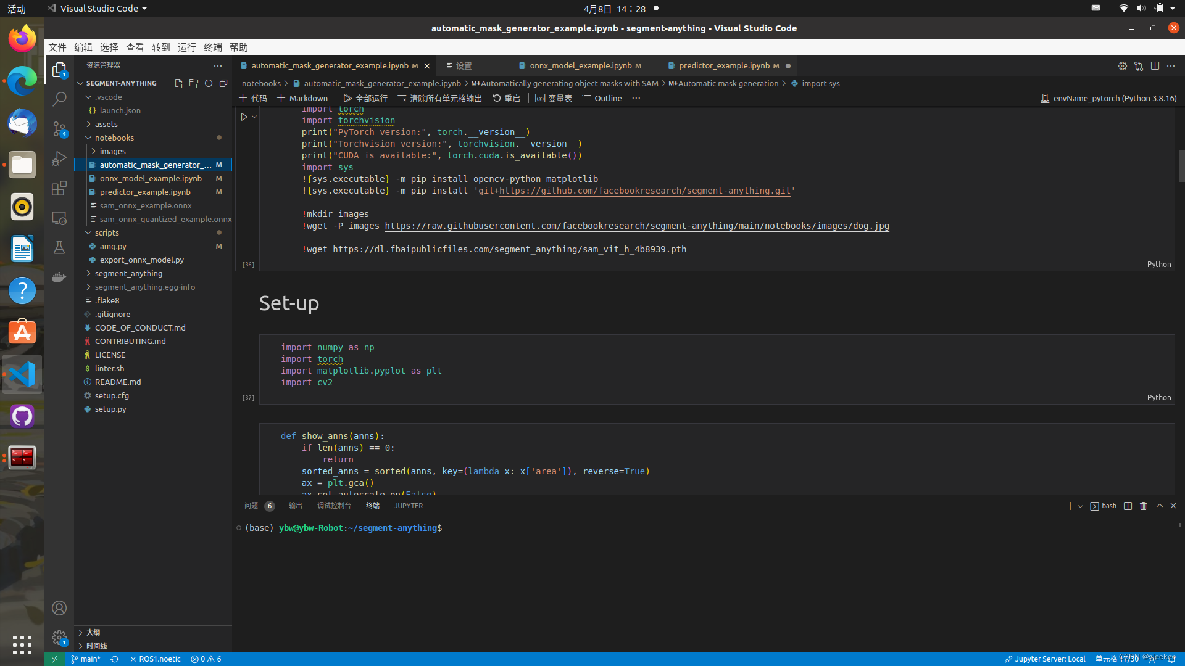The height and width of the screenshot is (666, 1185).
Task: Open Testing flask icon in activity bar
Action: 59,247
